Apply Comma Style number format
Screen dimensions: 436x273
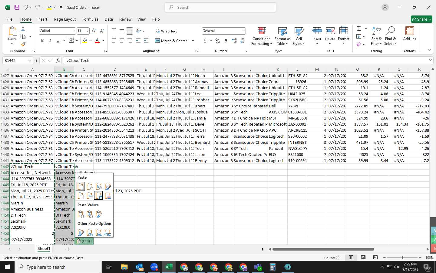click(x=226, y=41)
